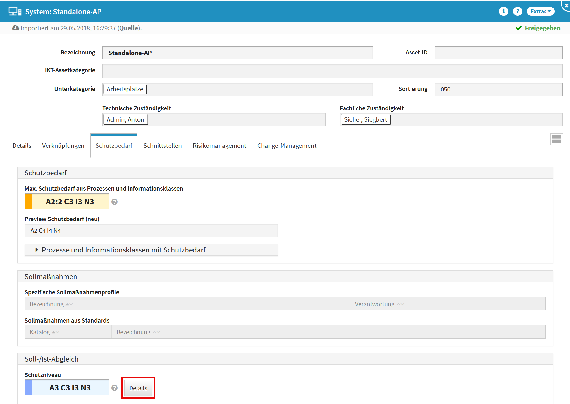Screen dimensions: 570x404
Task: Click the system computer icon in title
Action: click(15, 12)
